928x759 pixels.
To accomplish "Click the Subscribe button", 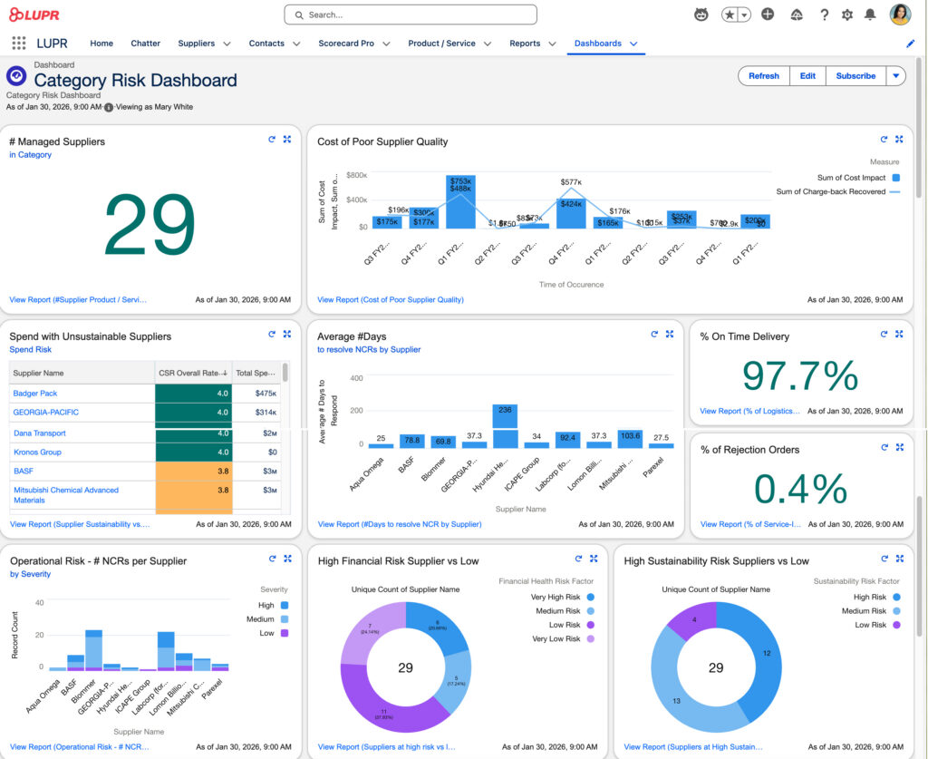I will coord(855,75).
